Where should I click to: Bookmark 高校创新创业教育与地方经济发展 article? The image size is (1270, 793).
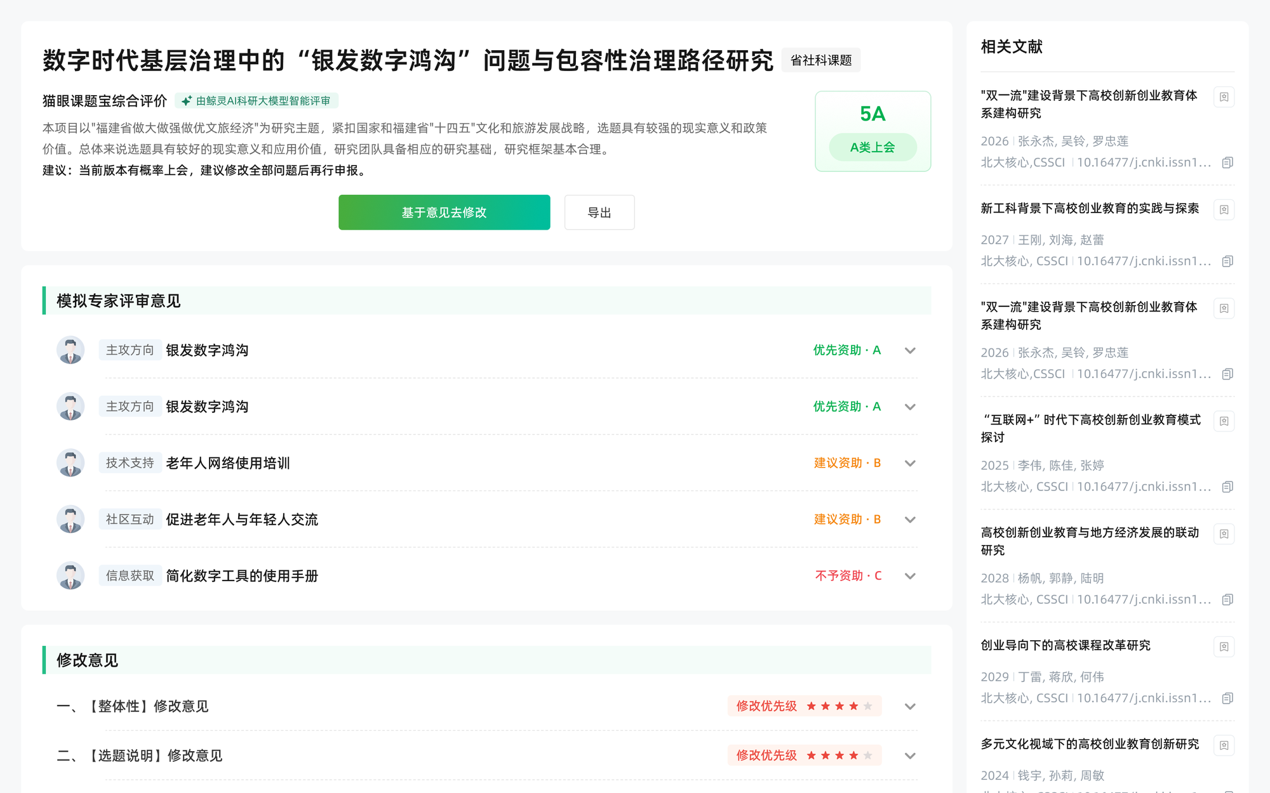click(x=1224, y=534)
